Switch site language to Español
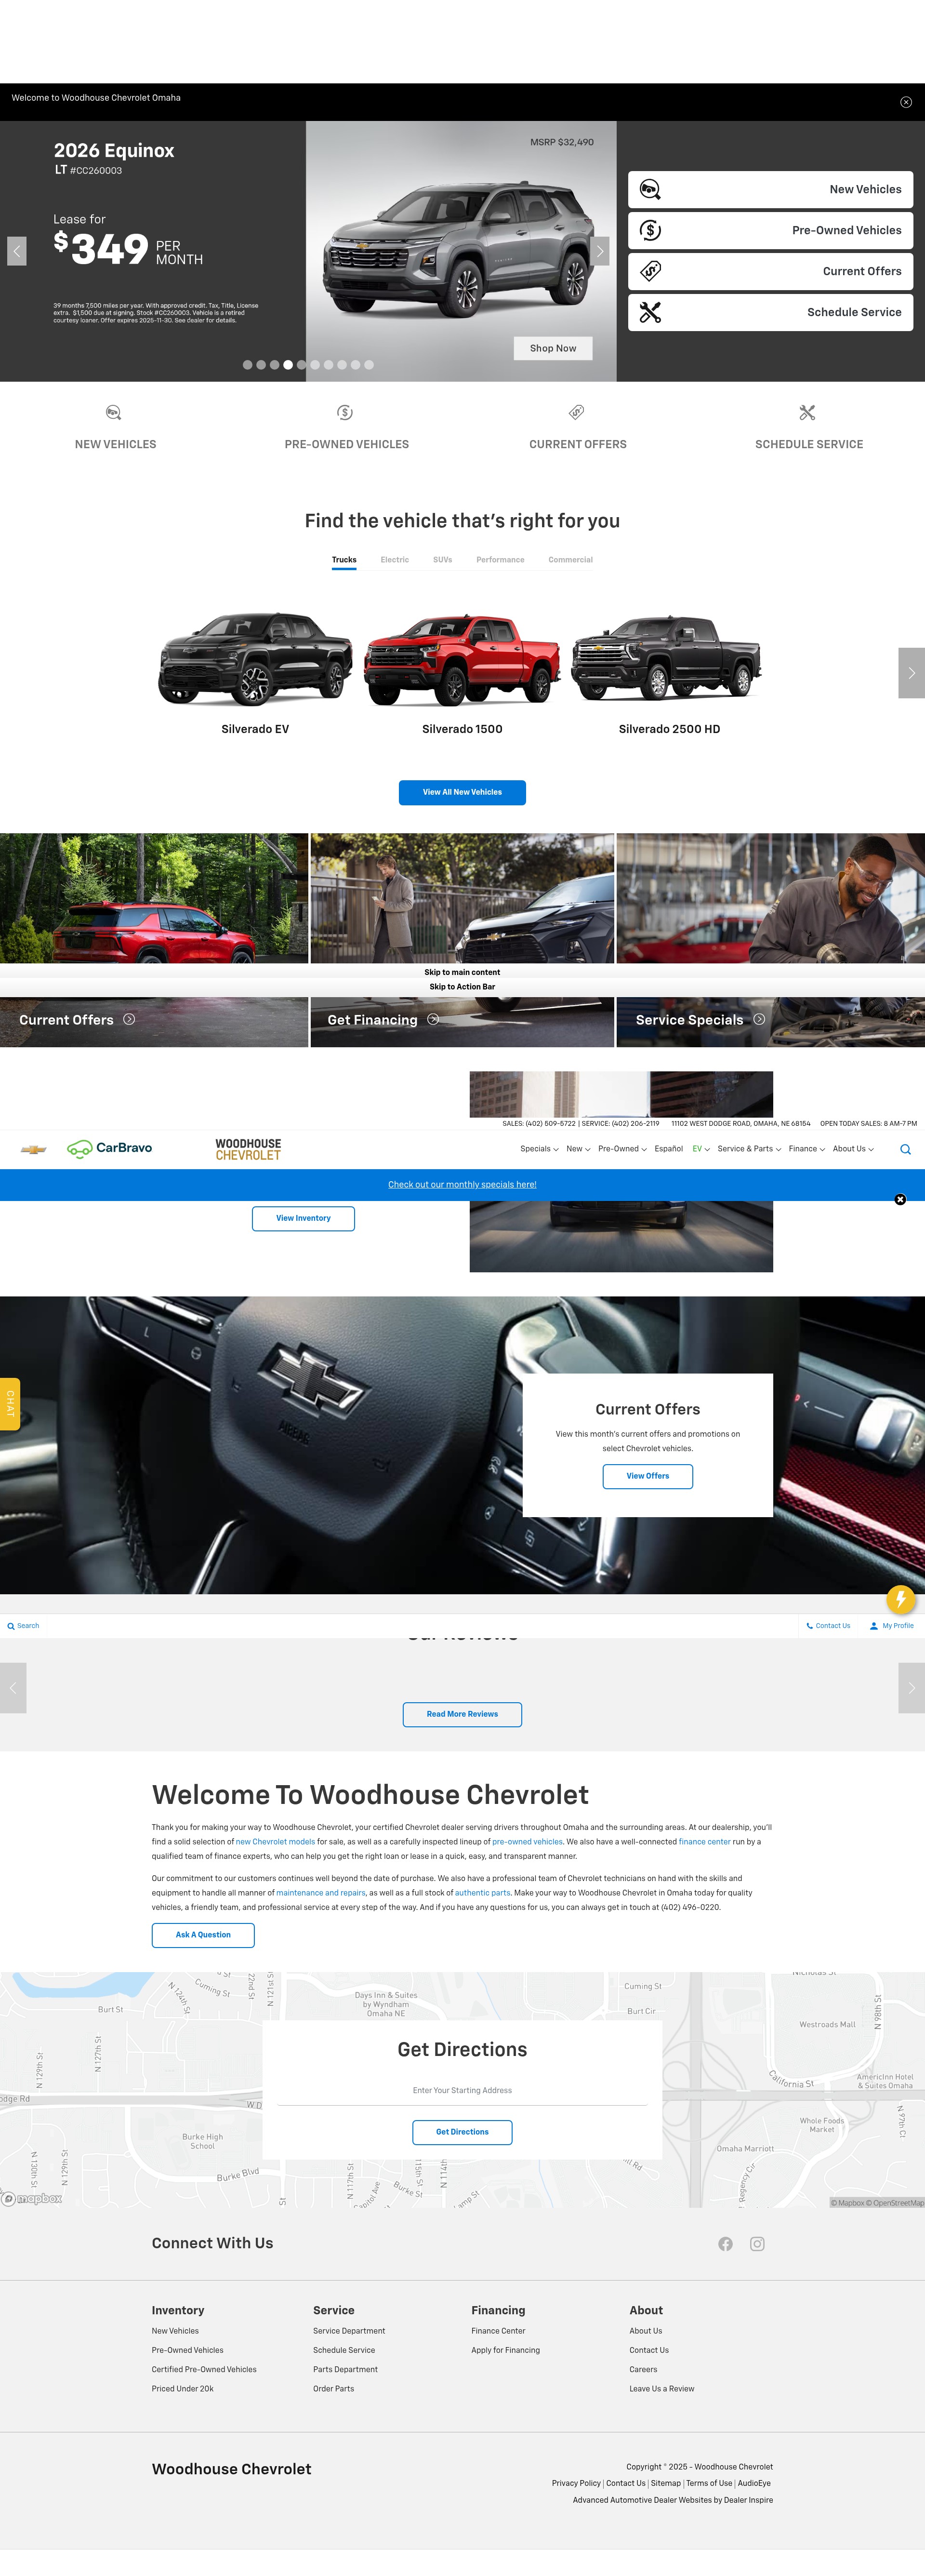925x2576 pixels. [x=668, y=1149]
